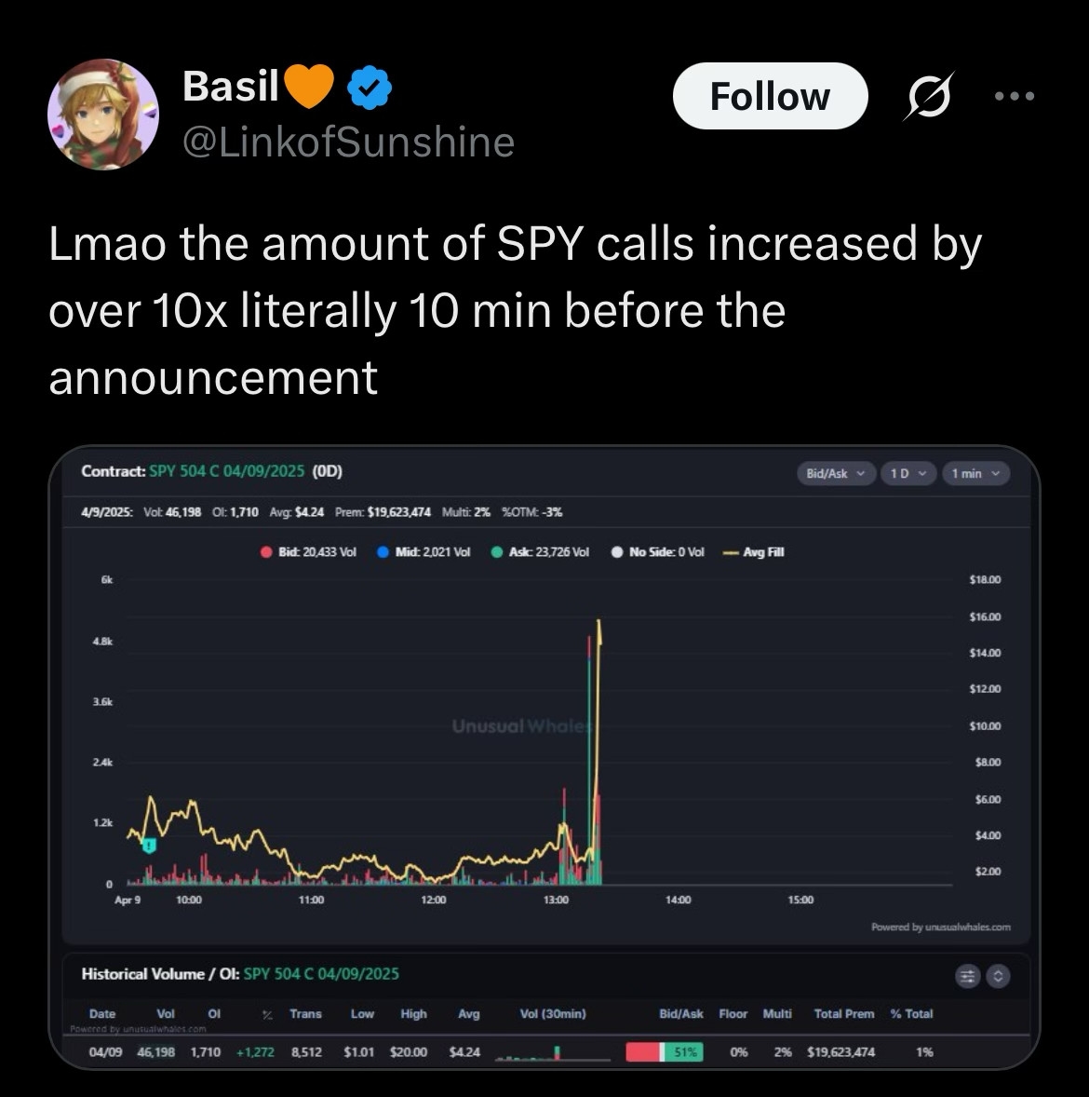Open the 1 min interval dropdown

pyautogui.click(x=975, y=474)
